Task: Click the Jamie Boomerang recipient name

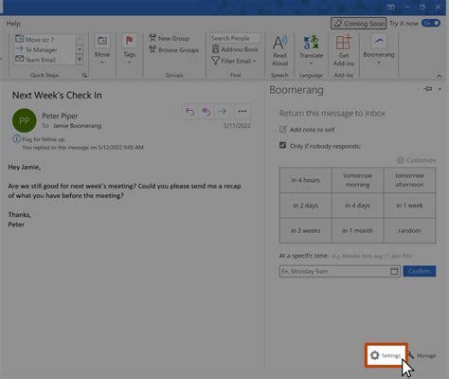Action: pyautogui.click(x=77, y=126)
